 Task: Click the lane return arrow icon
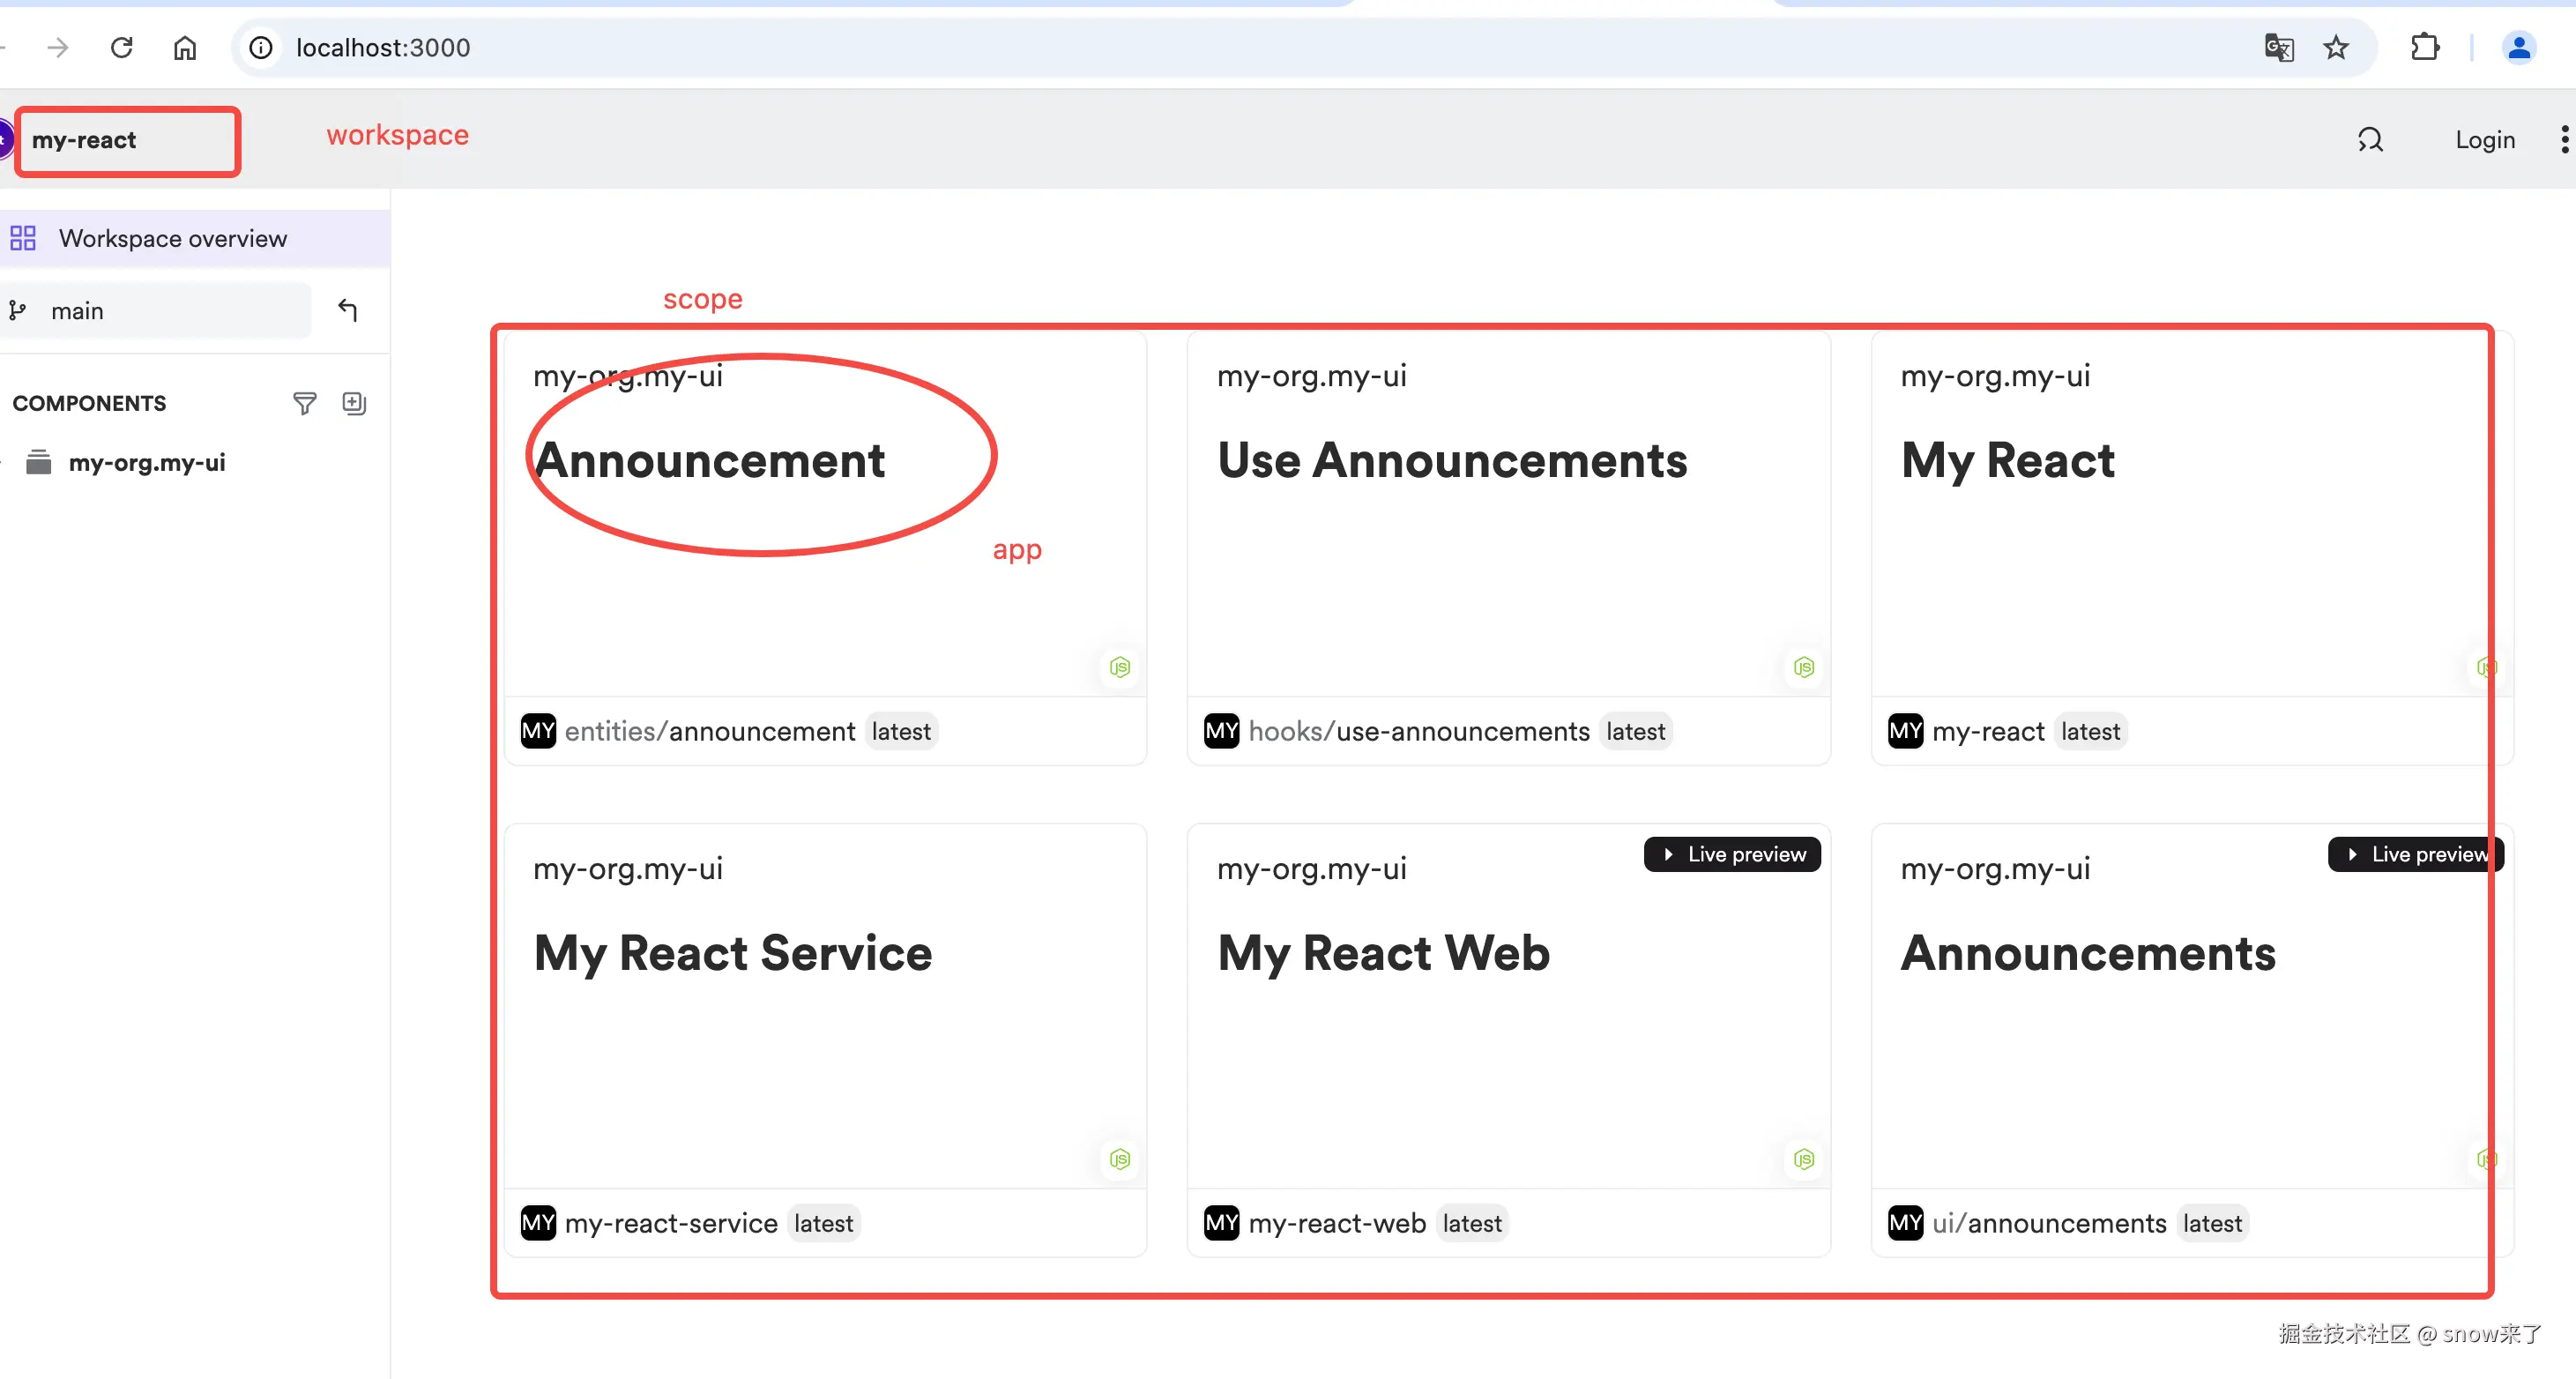coord(347,310)
